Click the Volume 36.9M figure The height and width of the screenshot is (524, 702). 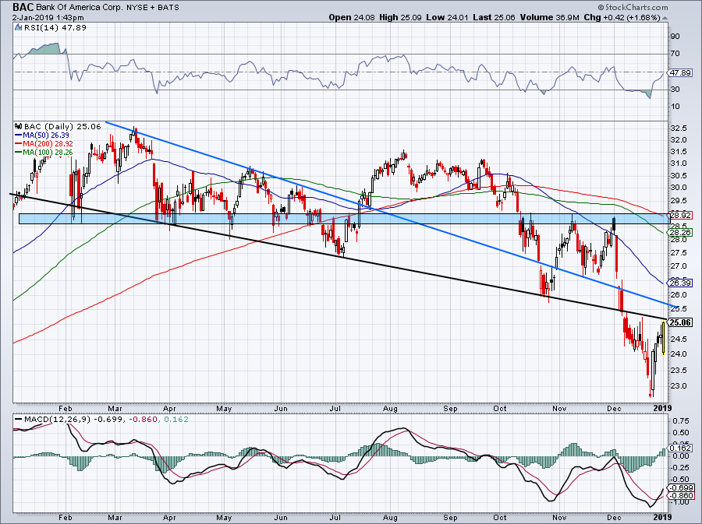coord(550,17)
